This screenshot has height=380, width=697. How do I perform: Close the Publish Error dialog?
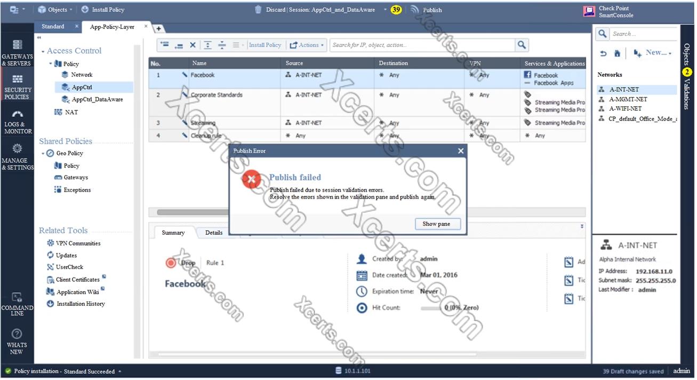[461, 151]
